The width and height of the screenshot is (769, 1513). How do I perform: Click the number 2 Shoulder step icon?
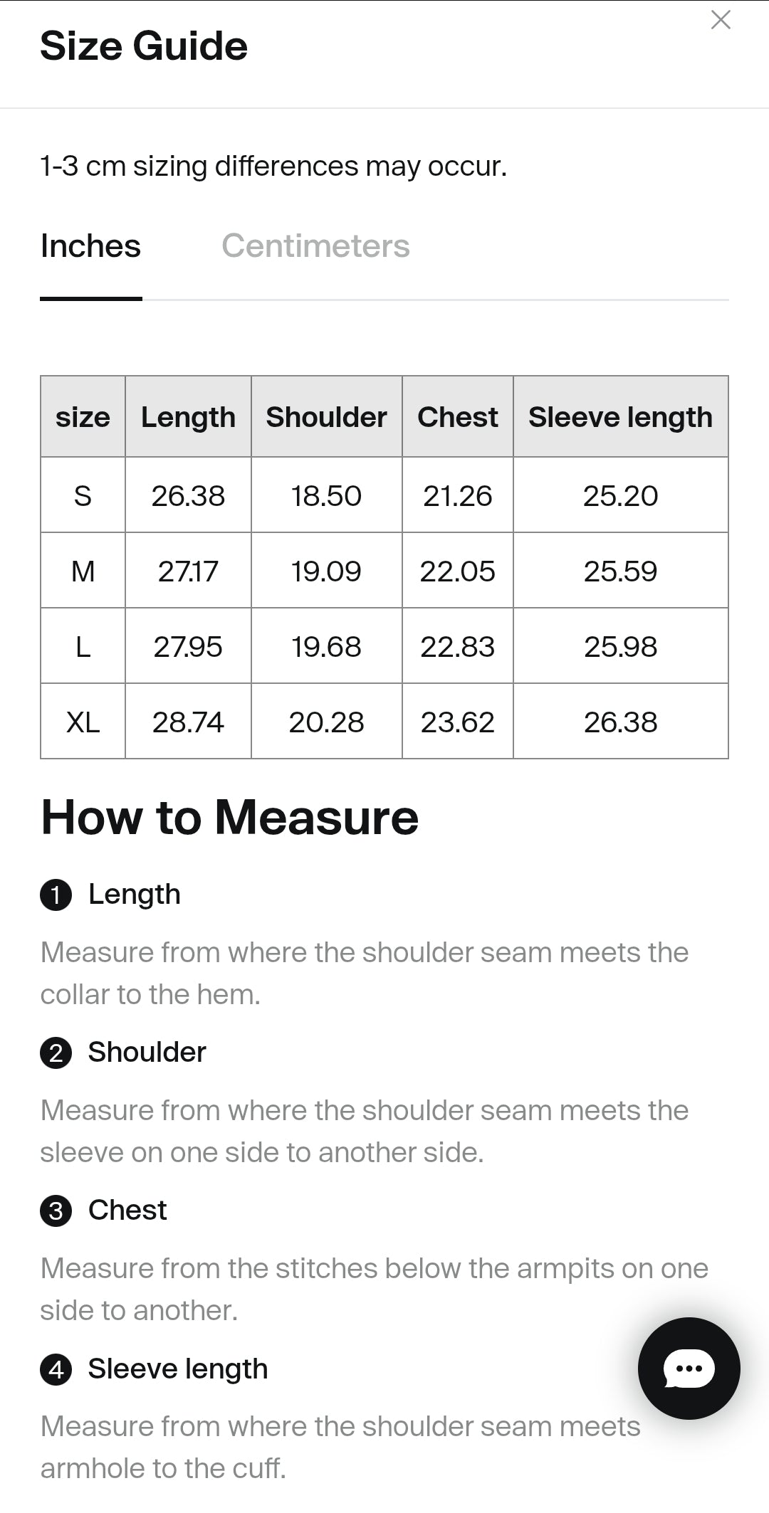pyautogui.click(x=56, y=1053)
